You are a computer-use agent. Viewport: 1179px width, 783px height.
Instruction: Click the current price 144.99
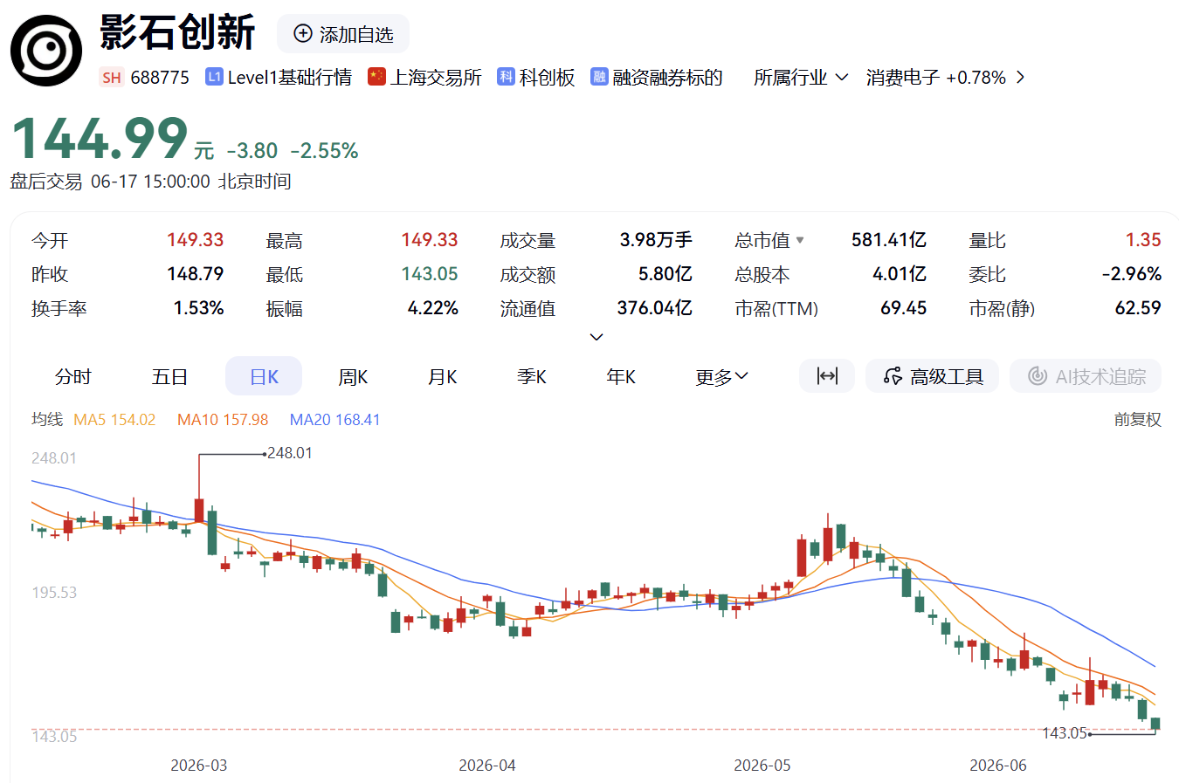click(100, 138)
